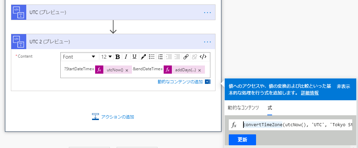Toggle italic formatting
The height and width of the screenshot is (148, 358).
click(x=126, y=57)
